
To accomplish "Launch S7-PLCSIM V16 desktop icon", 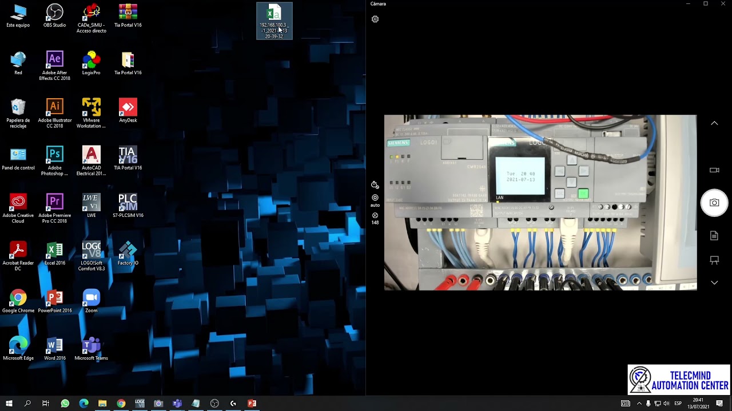I will tap(128, 206).
